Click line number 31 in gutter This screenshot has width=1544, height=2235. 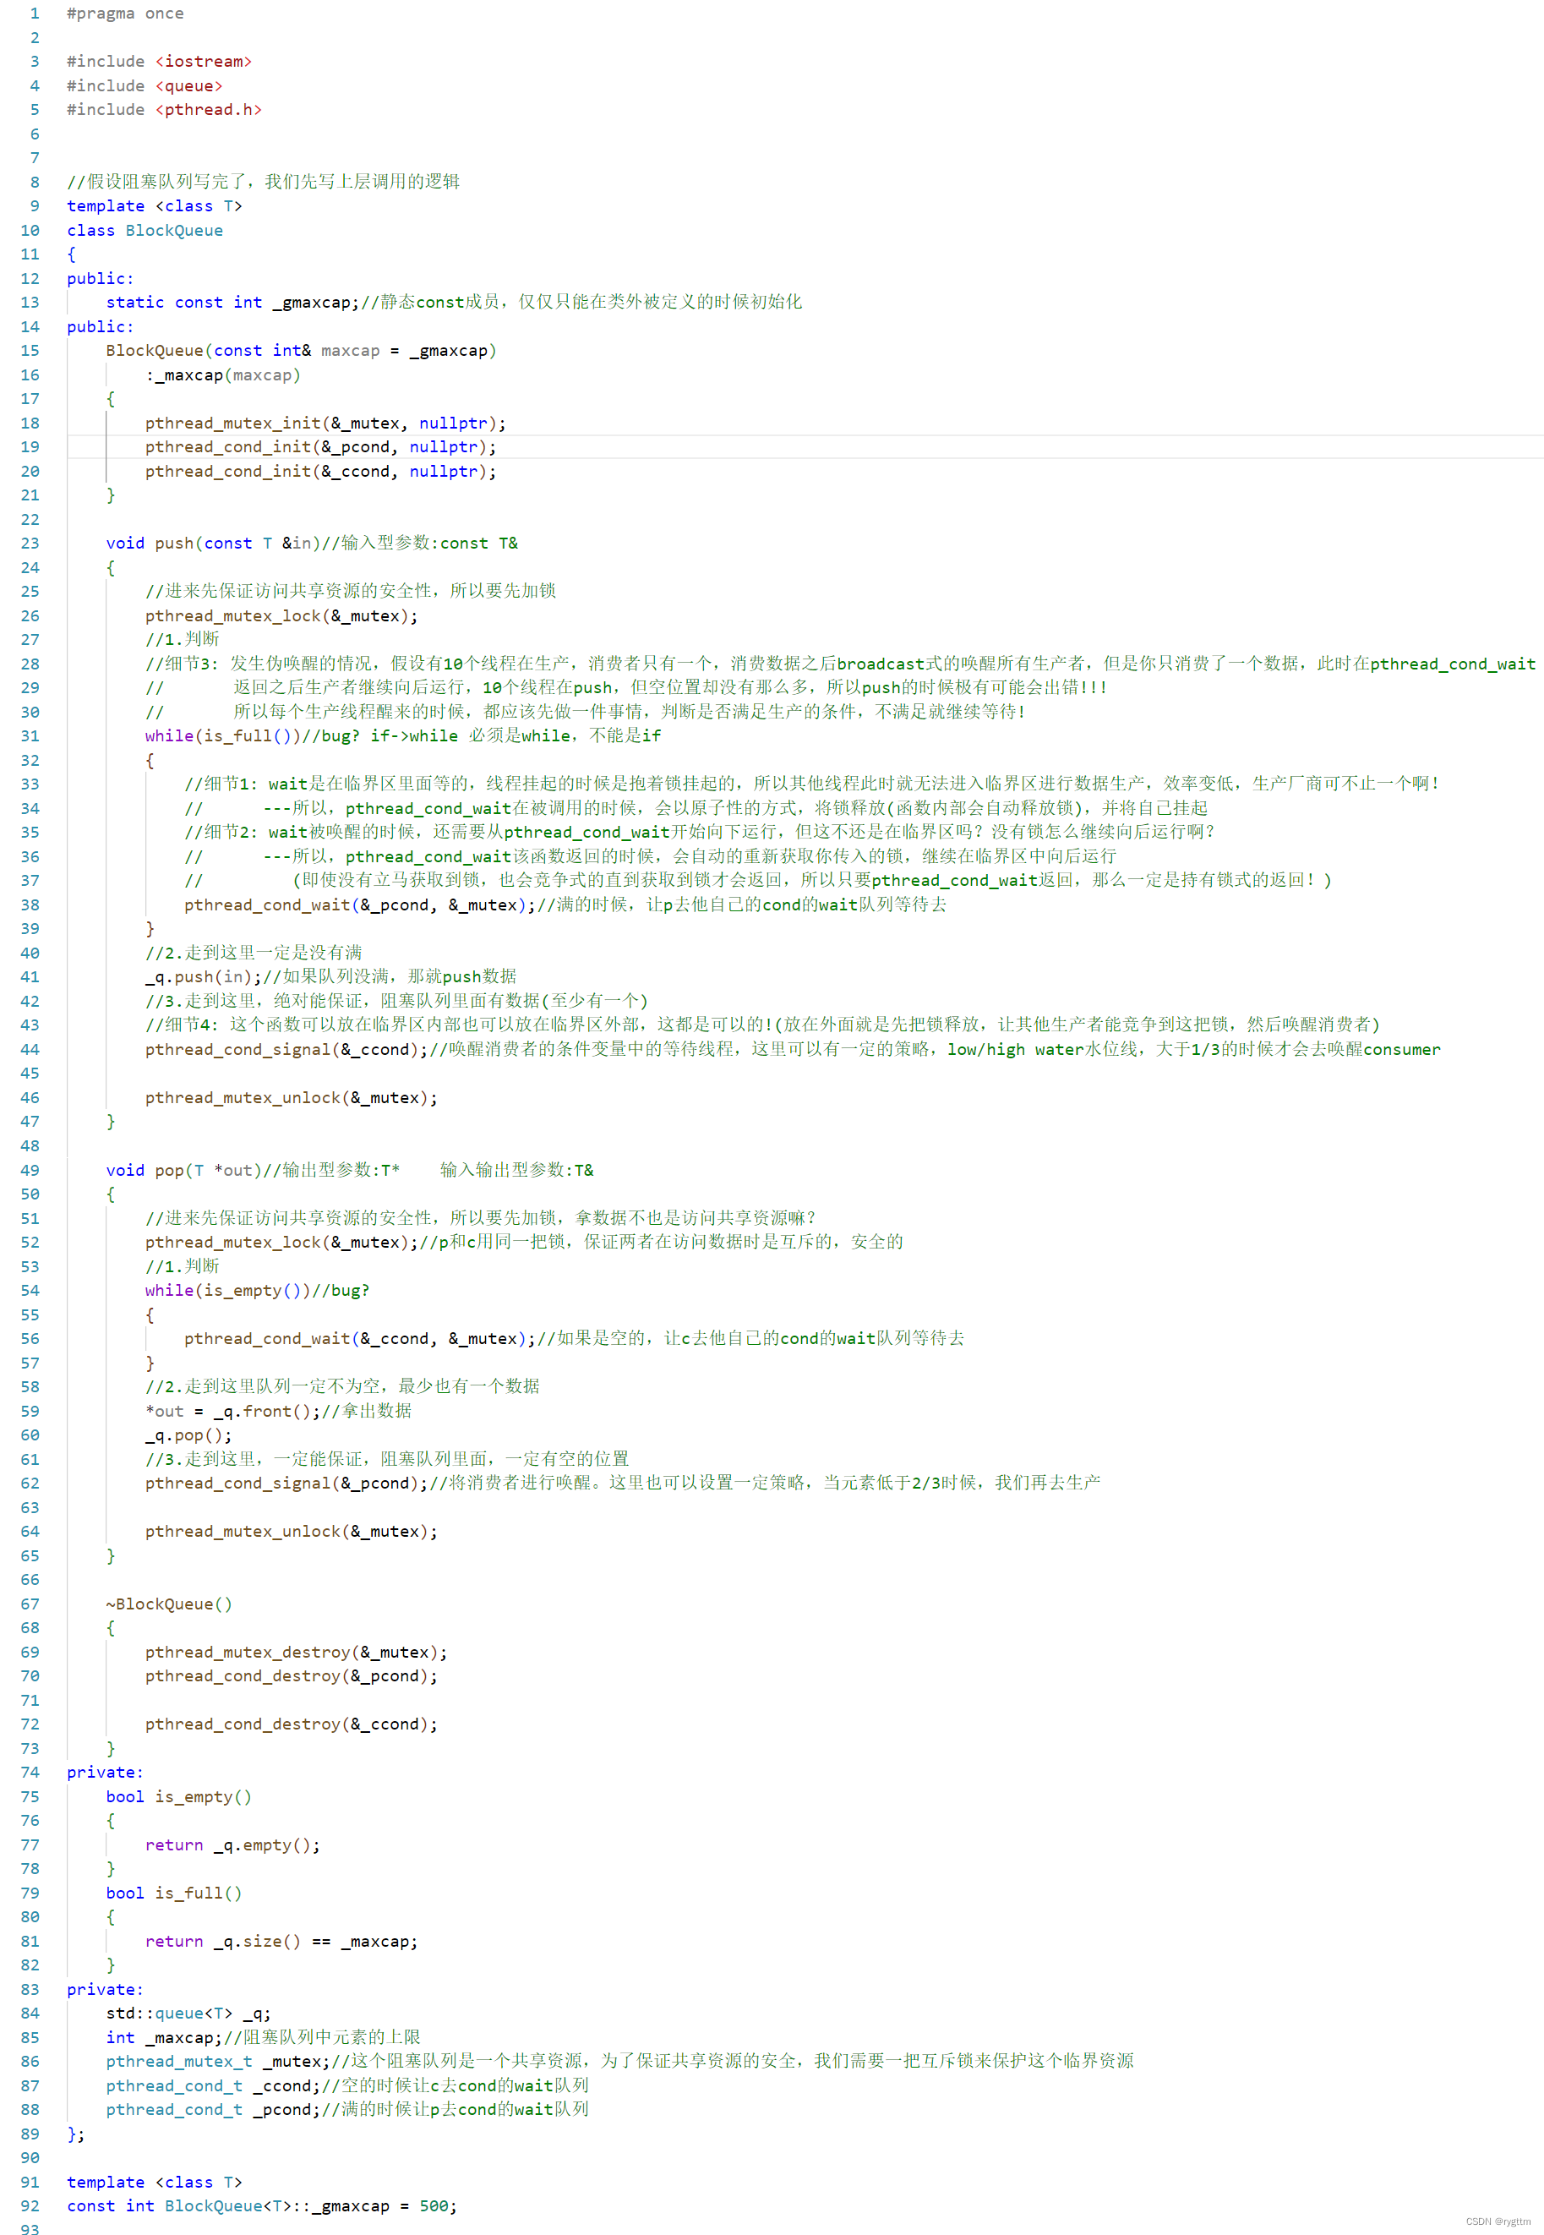[x=30, y=736]
